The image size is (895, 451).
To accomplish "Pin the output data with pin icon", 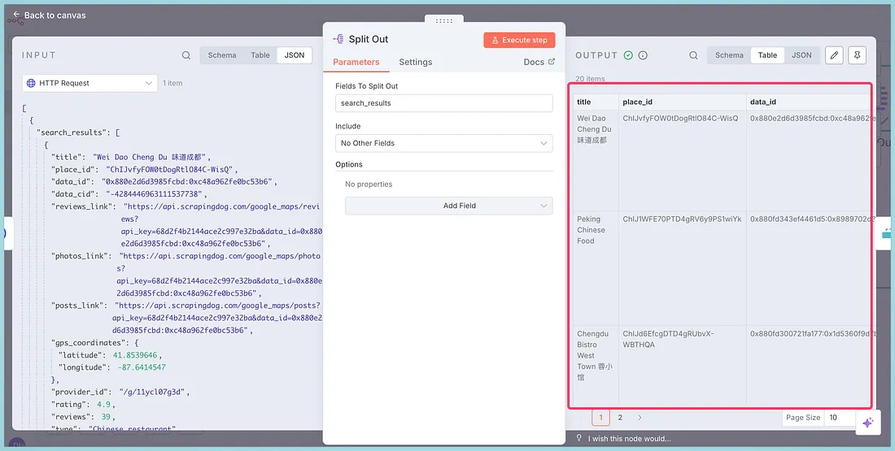I will click(x=857, y=55).
